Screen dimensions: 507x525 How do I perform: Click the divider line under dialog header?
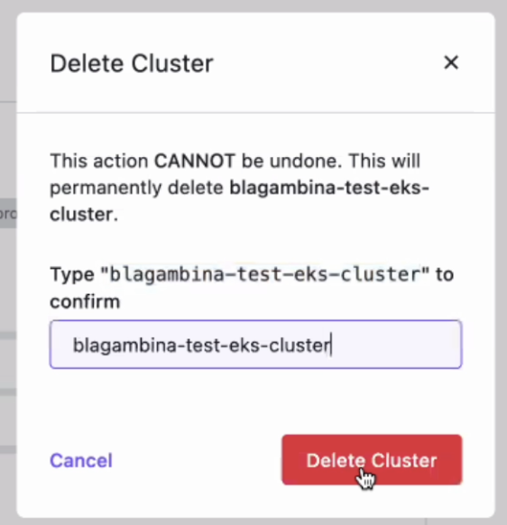coord(256,113)
